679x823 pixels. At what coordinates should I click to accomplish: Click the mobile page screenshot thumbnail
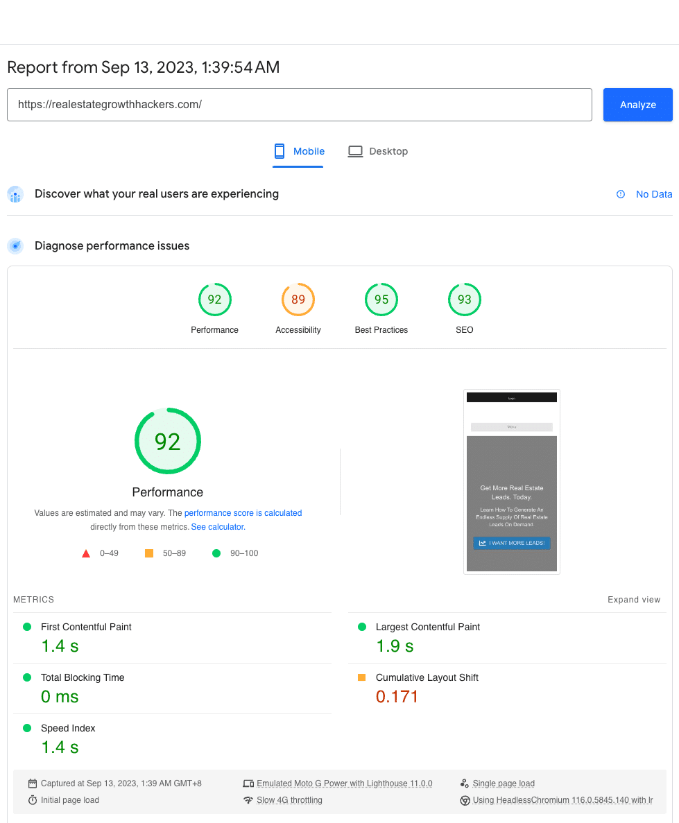tap(512, 482)
